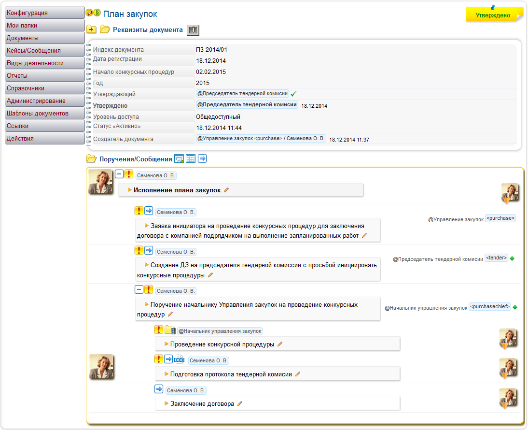
Task: Expand the Проведение конкурсной процедуры triangle
Action: (166, 344)
